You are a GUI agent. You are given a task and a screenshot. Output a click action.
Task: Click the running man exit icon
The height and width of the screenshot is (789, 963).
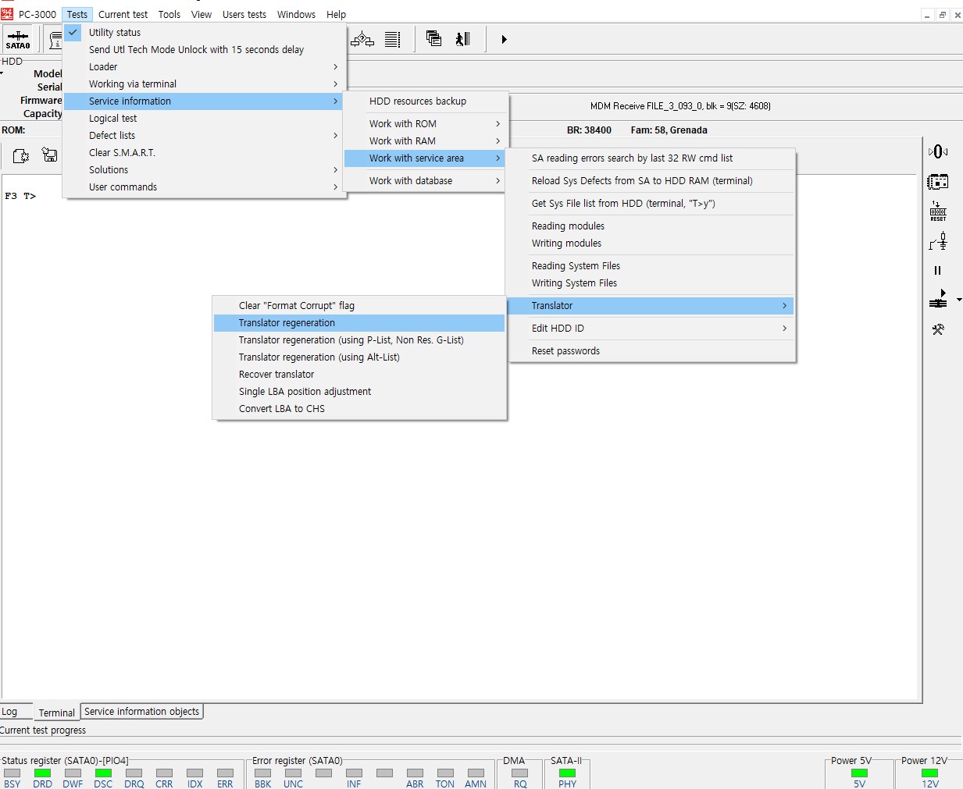pos(463,38)
